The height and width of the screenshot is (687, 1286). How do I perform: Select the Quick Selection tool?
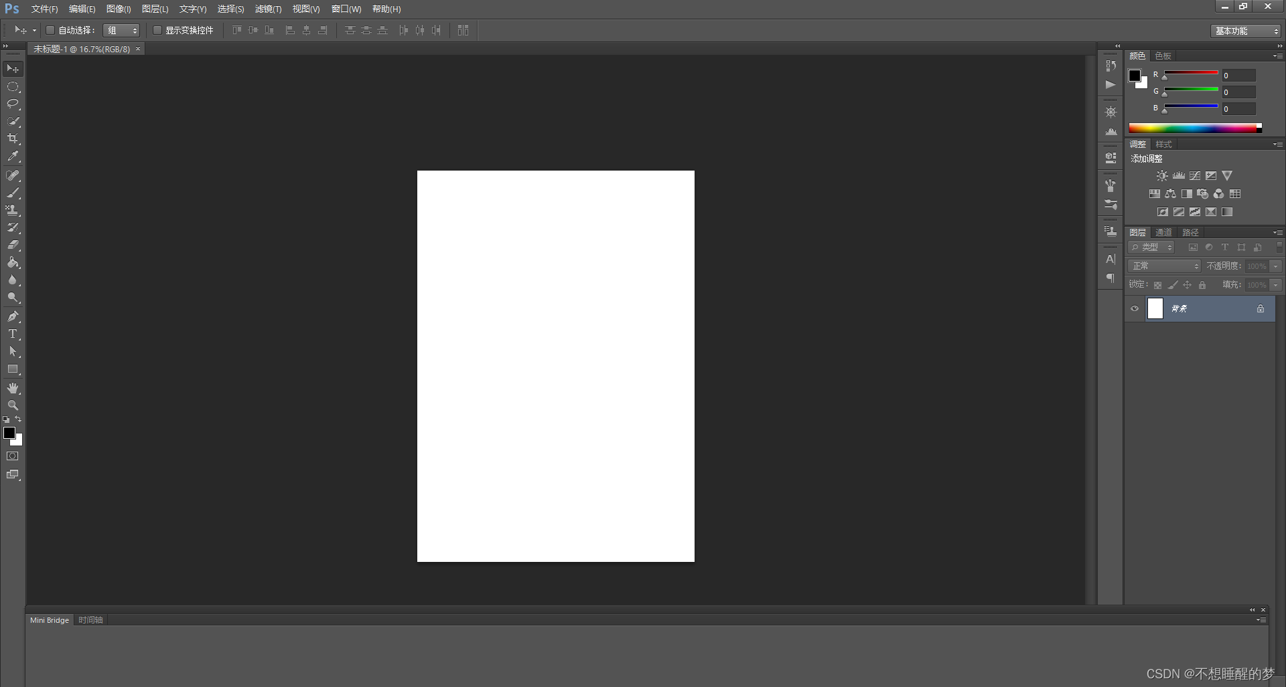[x=13, y=121]
